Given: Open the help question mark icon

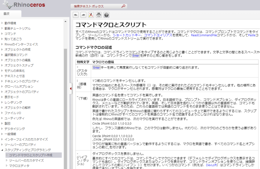Looking at the screenshot, I should pos(106,15).
